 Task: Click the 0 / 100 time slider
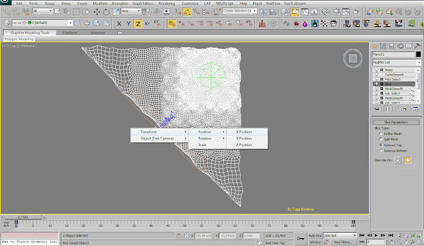pyautogui.click(x=23, y=217)
